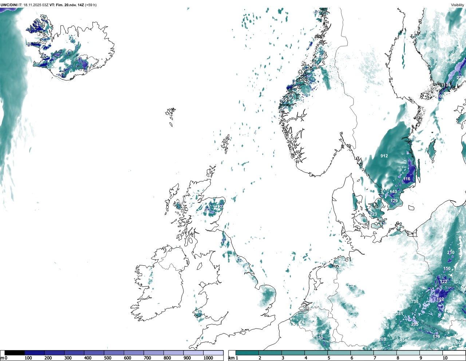Click the 130 value over Belgium
Image resolution: width=466 pixels, height=361 pixels.
click(319, 338)
